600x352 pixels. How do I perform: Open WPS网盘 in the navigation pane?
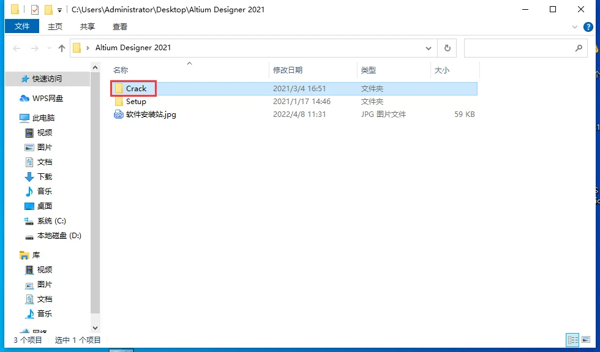pyautogui.click(x=48, y=99)
